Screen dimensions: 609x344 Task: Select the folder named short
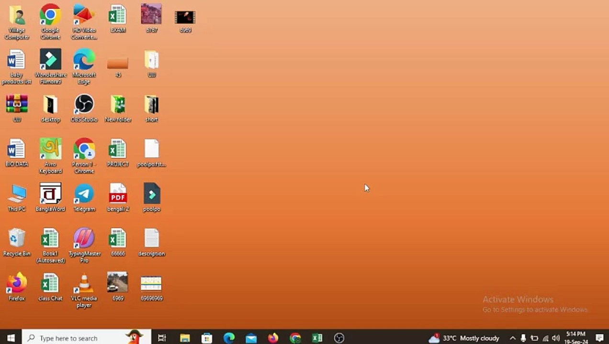point(151,108)
